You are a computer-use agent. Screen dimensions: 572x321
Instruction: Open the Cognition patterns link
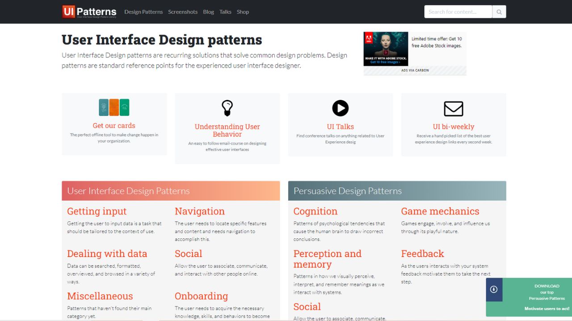(x=315, y=211)
